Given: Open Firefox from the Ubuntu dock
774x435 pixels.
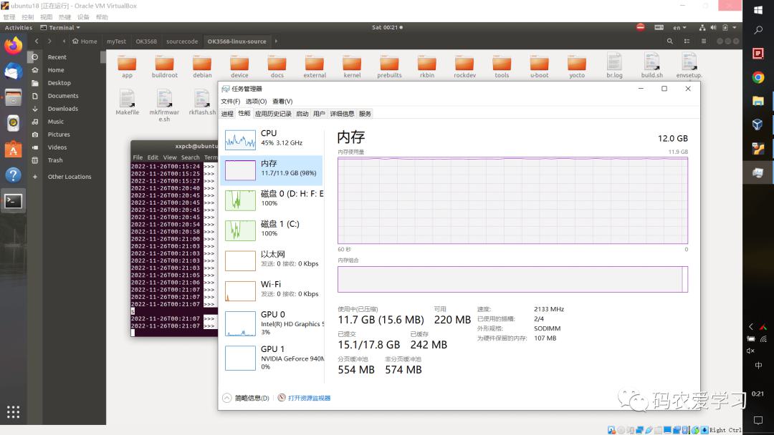Looking at the screenshot, I should click(14, 46).
